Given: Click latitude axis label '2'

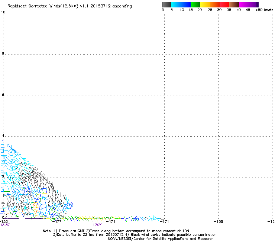Looking at the screenshot, I should point(3,176).
